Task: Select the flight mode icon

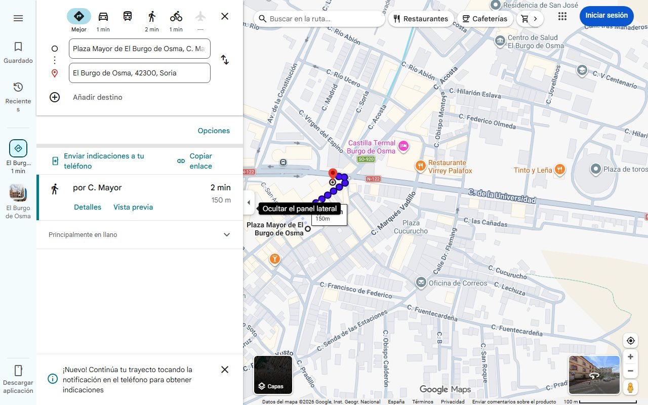Action: point(200,16)
